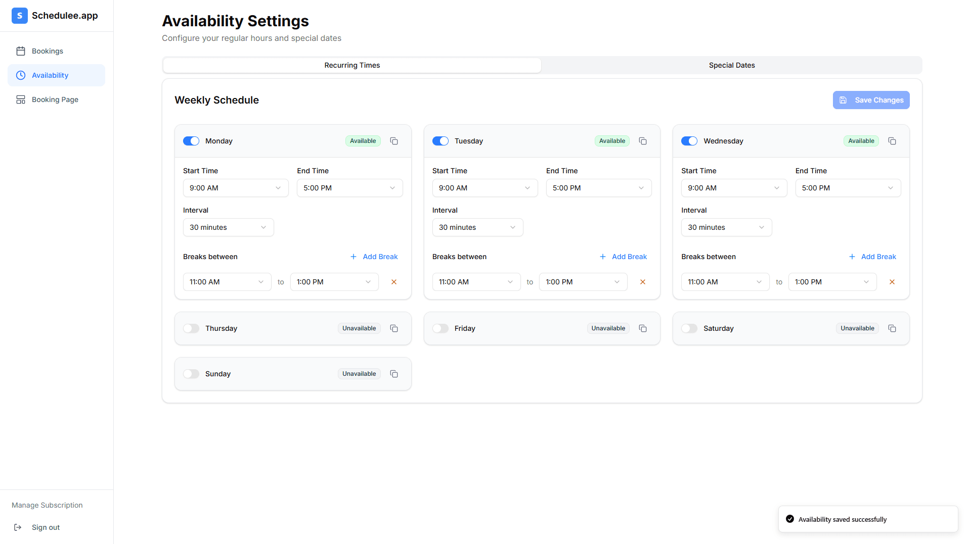Remove Tuesday's break with the X icon
The width and height of the screenshot is (970, 544).
pyautogui.click(x=643, y=282)
